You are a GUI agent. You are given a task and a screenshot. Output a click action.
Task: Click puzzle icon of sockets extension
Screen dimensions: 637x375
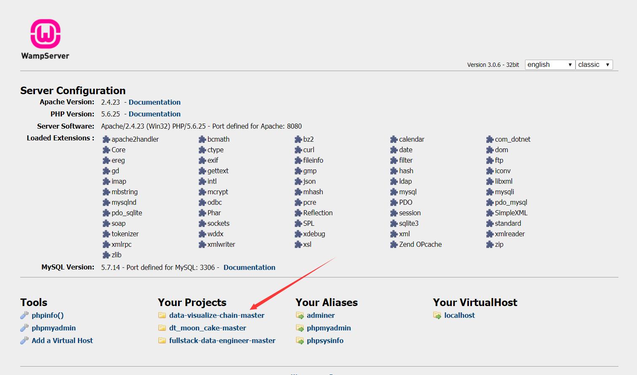pyautogui.click(x=202, y=223)
